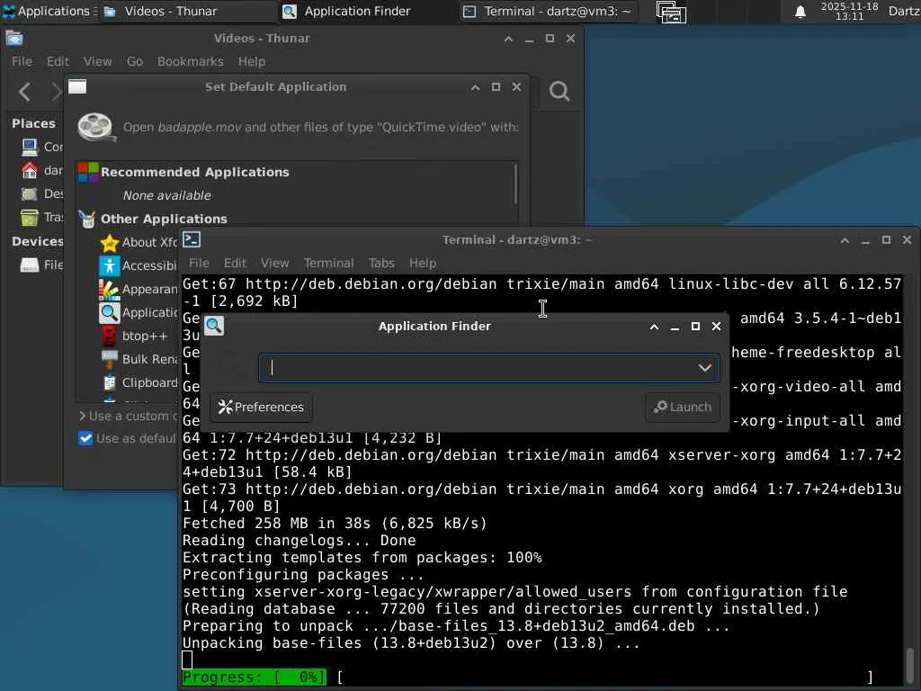Image resolution: width=921 pixels, height=691 pixels.
Task: Click the Thunar window title icon
Action: point(14,39)
